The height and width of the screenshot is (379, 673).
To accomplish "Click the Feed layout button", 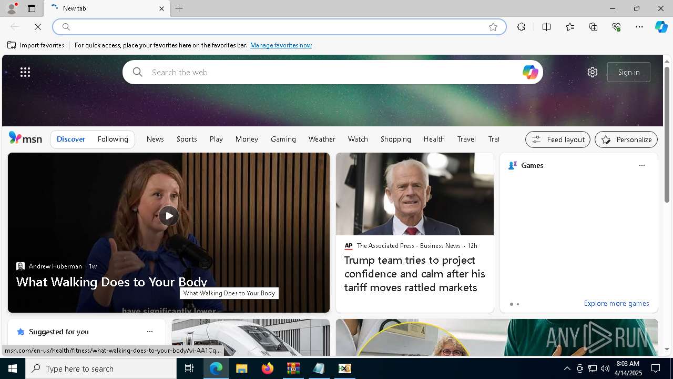I will (557, 139).
